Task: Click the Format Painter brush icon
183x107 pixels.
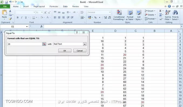Action: tap(10, 19)
